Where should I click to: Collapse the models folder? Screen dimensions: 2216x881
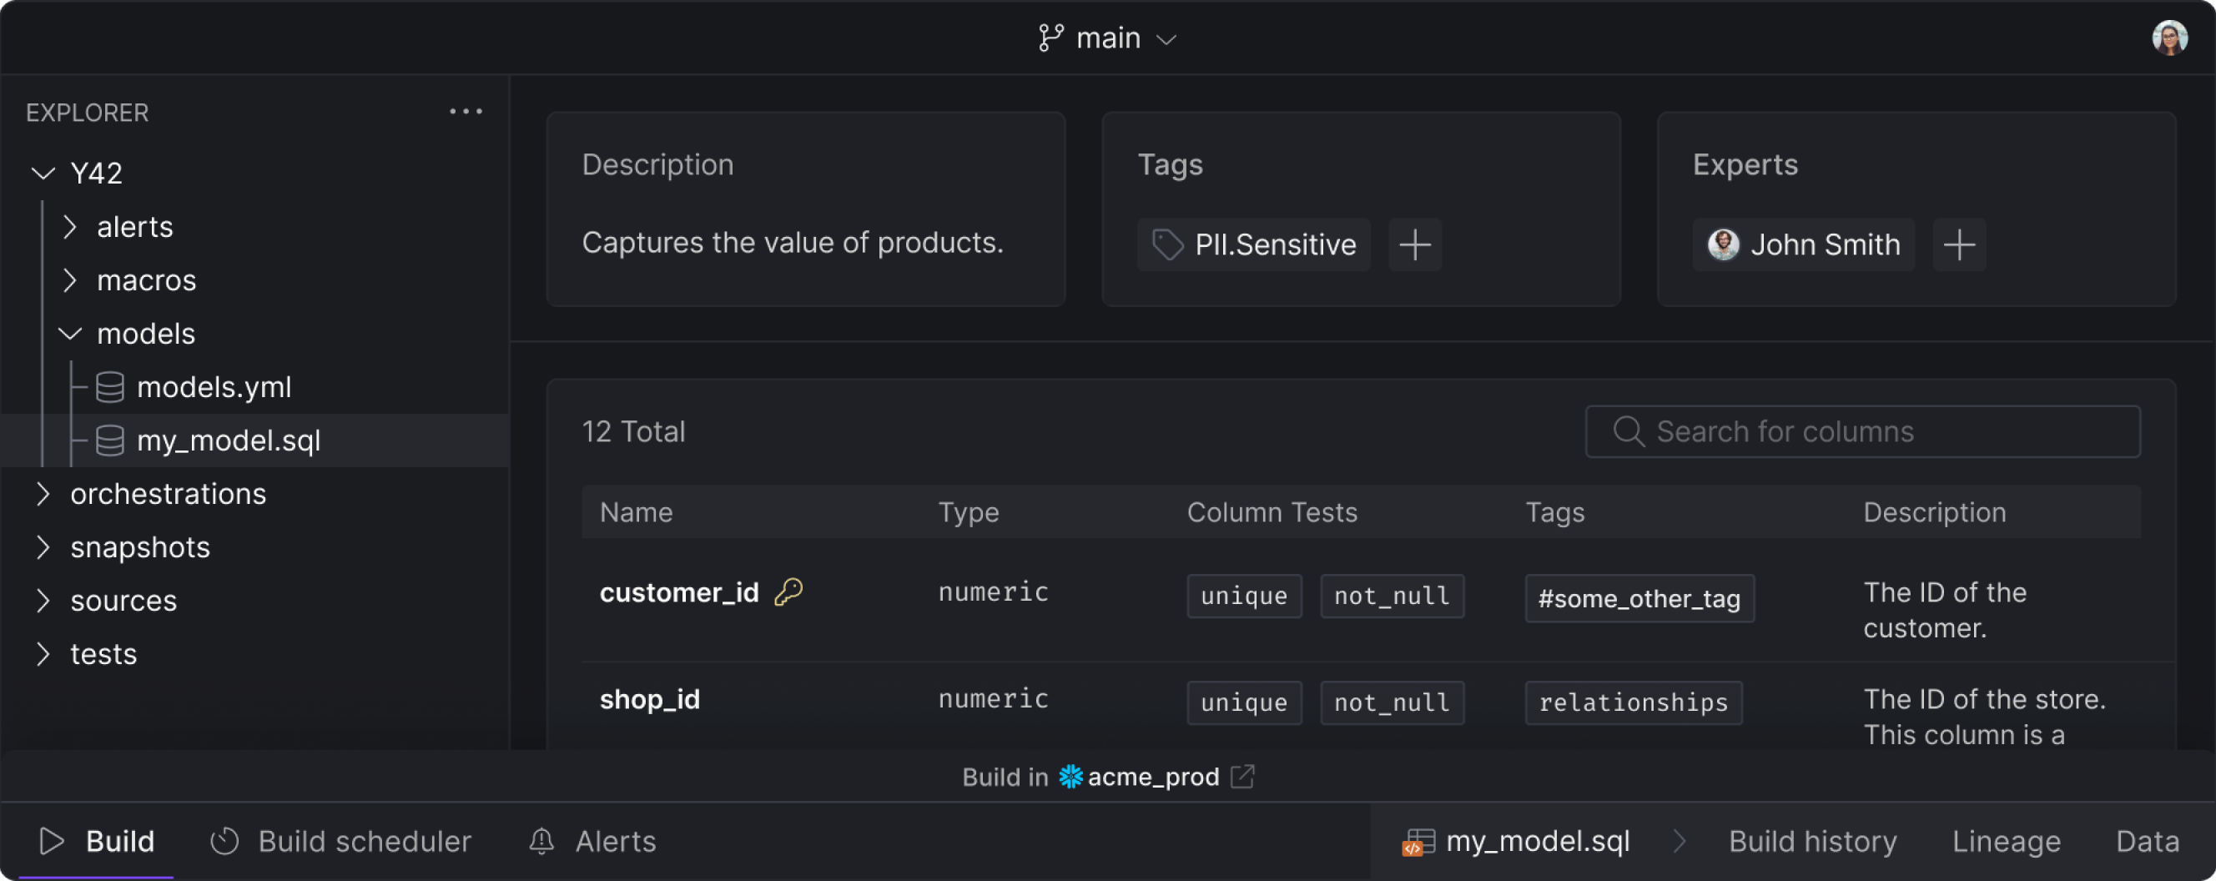[x=70, y=334]
